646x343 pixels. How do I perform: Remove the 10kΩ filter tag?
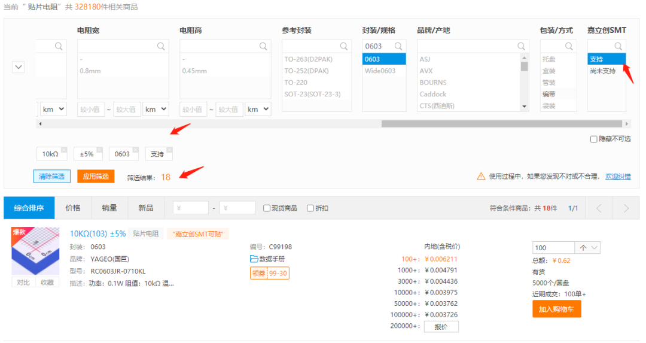coord(64,149)
